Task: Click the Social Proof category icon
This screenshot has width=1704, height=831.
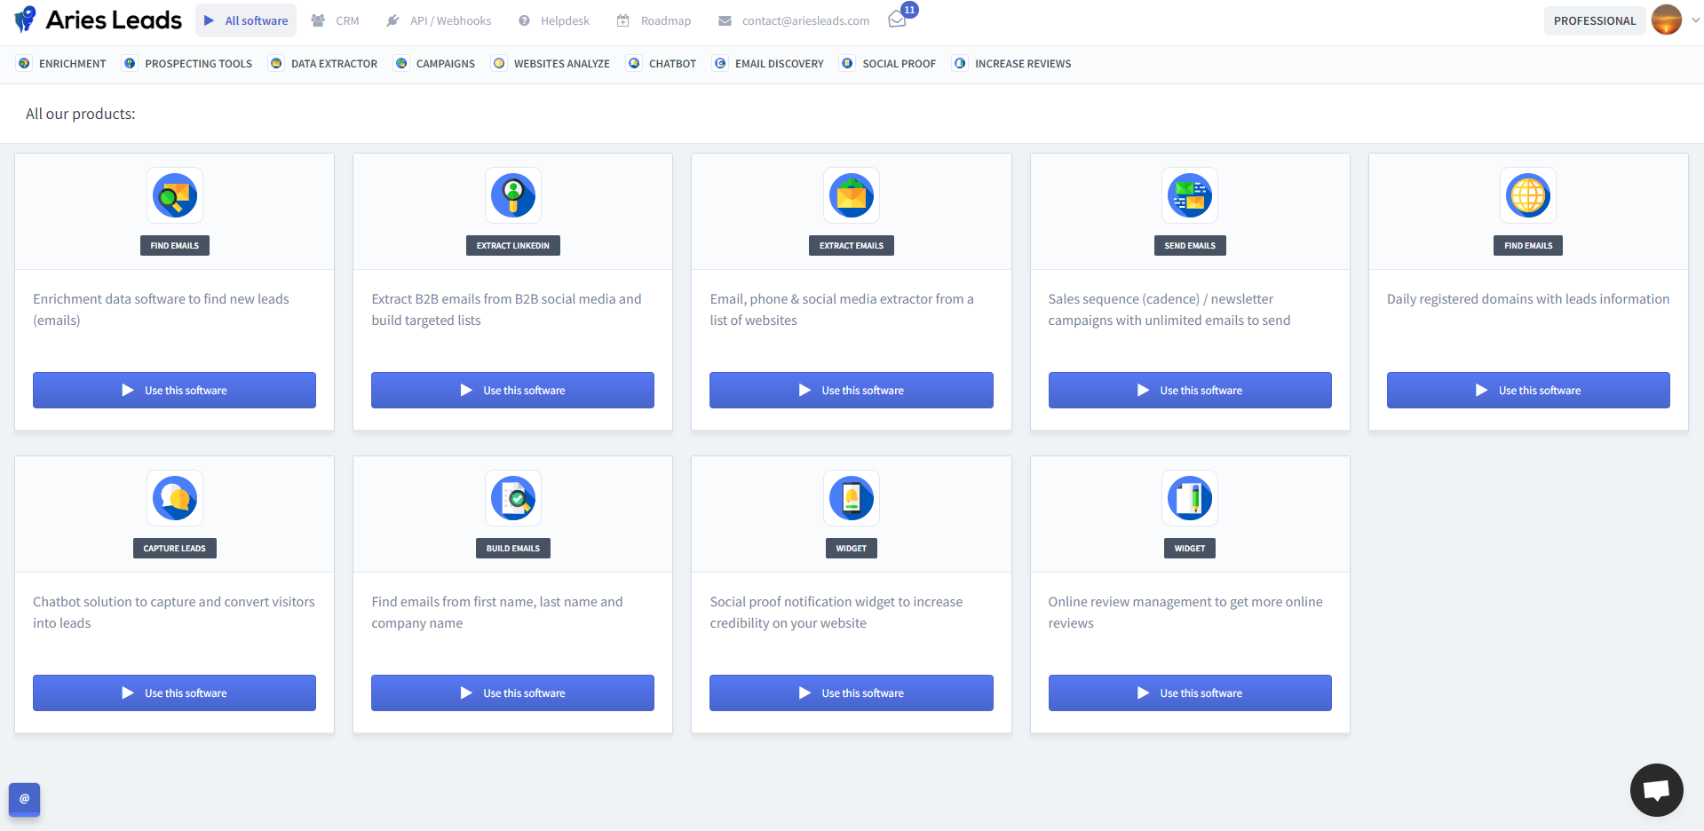Action: click(x=845, y=63)
